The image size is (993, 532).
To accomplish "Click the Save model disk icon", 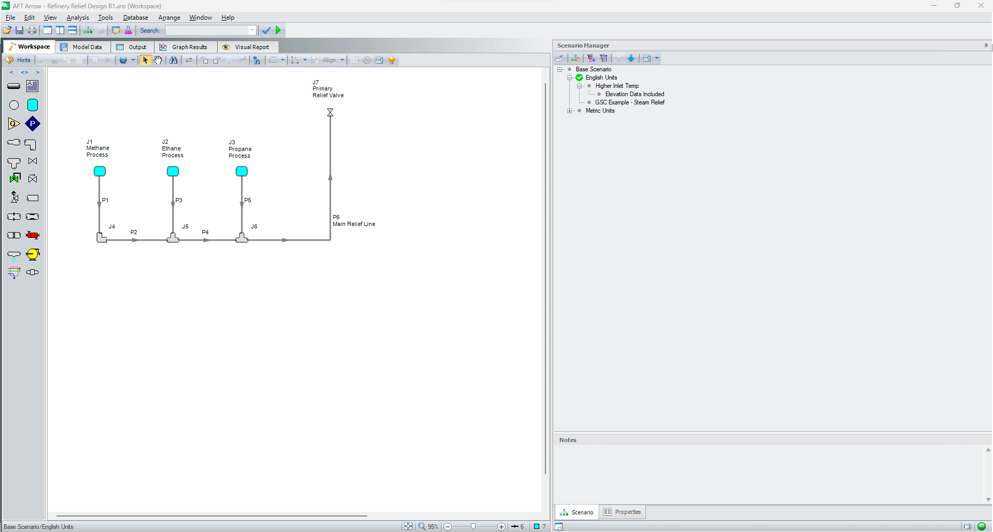I will pos(20,31).
